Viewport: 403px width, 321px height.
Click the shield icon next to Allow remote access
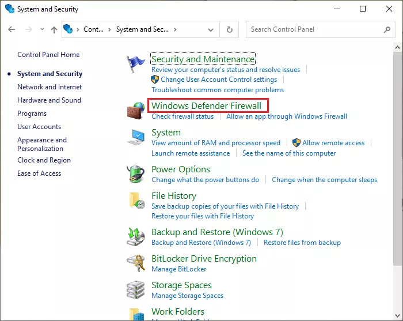coord(296,143)
